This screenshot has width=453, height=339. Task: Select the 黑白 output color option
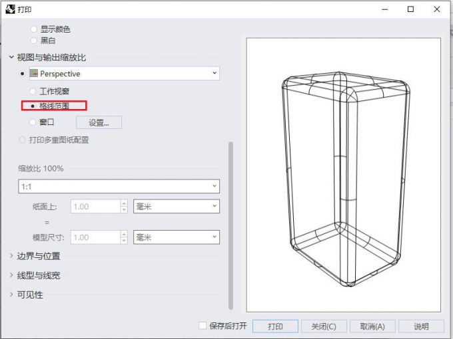point(34,41)
